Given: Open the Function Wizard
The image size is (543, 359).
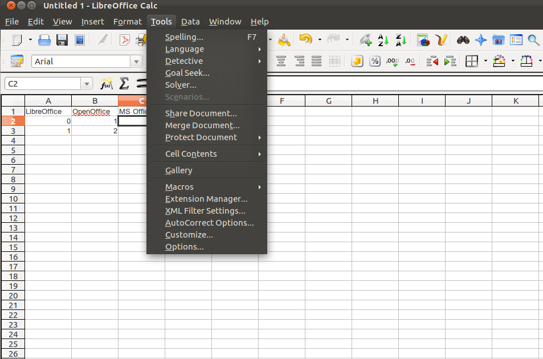Looking at the screenshot, I should click(x=106, y=84).
